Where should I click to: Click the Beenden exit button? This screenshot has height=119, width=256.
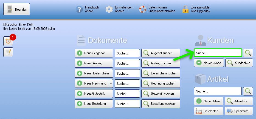tap(16, 9)
